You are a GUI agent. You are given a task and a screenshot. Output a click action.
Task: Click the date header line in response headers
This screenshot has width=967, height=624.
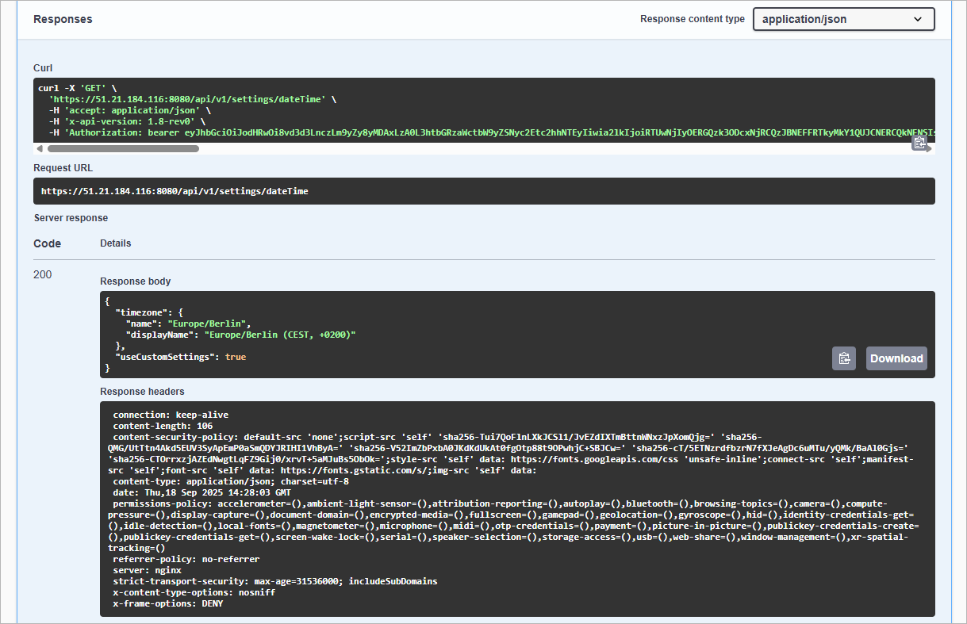(x=202, y=492)
